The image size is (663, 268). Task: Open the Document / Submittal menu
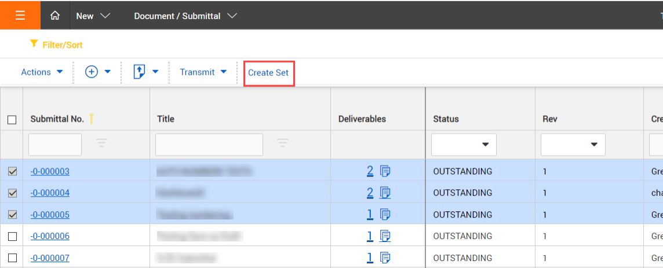(x=185, y=16)
